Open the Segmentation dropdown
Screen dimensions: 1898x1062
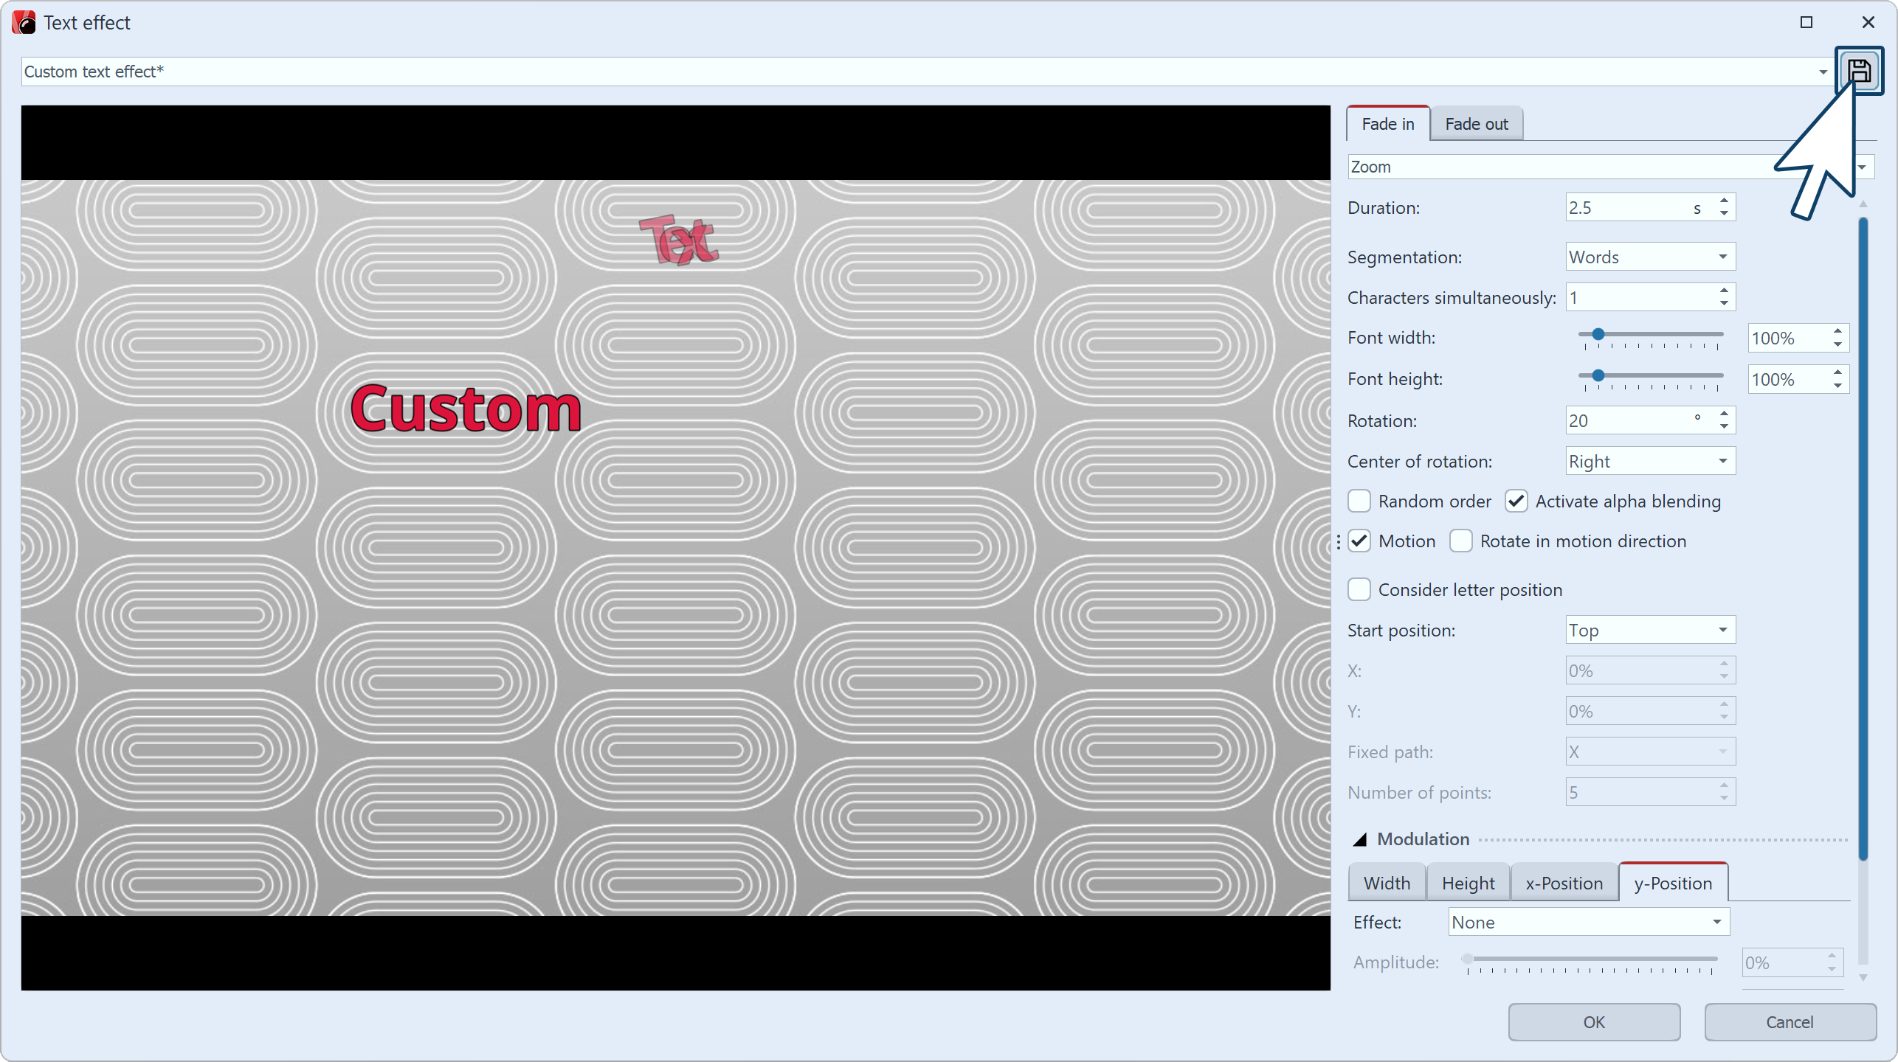coord(1649,257)
